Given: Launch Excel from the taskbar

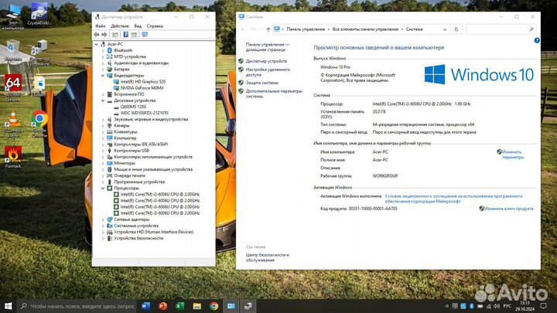Looking at the screenshot, I should [x=179, y=306].
